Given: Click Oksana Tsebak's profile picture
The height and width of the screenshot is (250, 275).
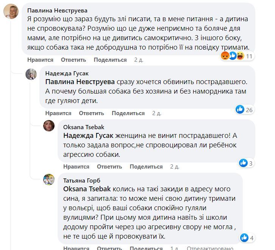Looking at the screenshot, I should pos(49,126).
